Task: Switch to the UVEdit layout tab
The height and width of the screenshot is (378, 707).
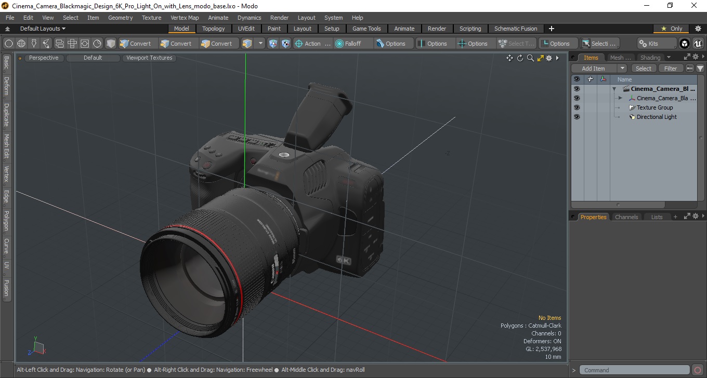Action: 246,29
